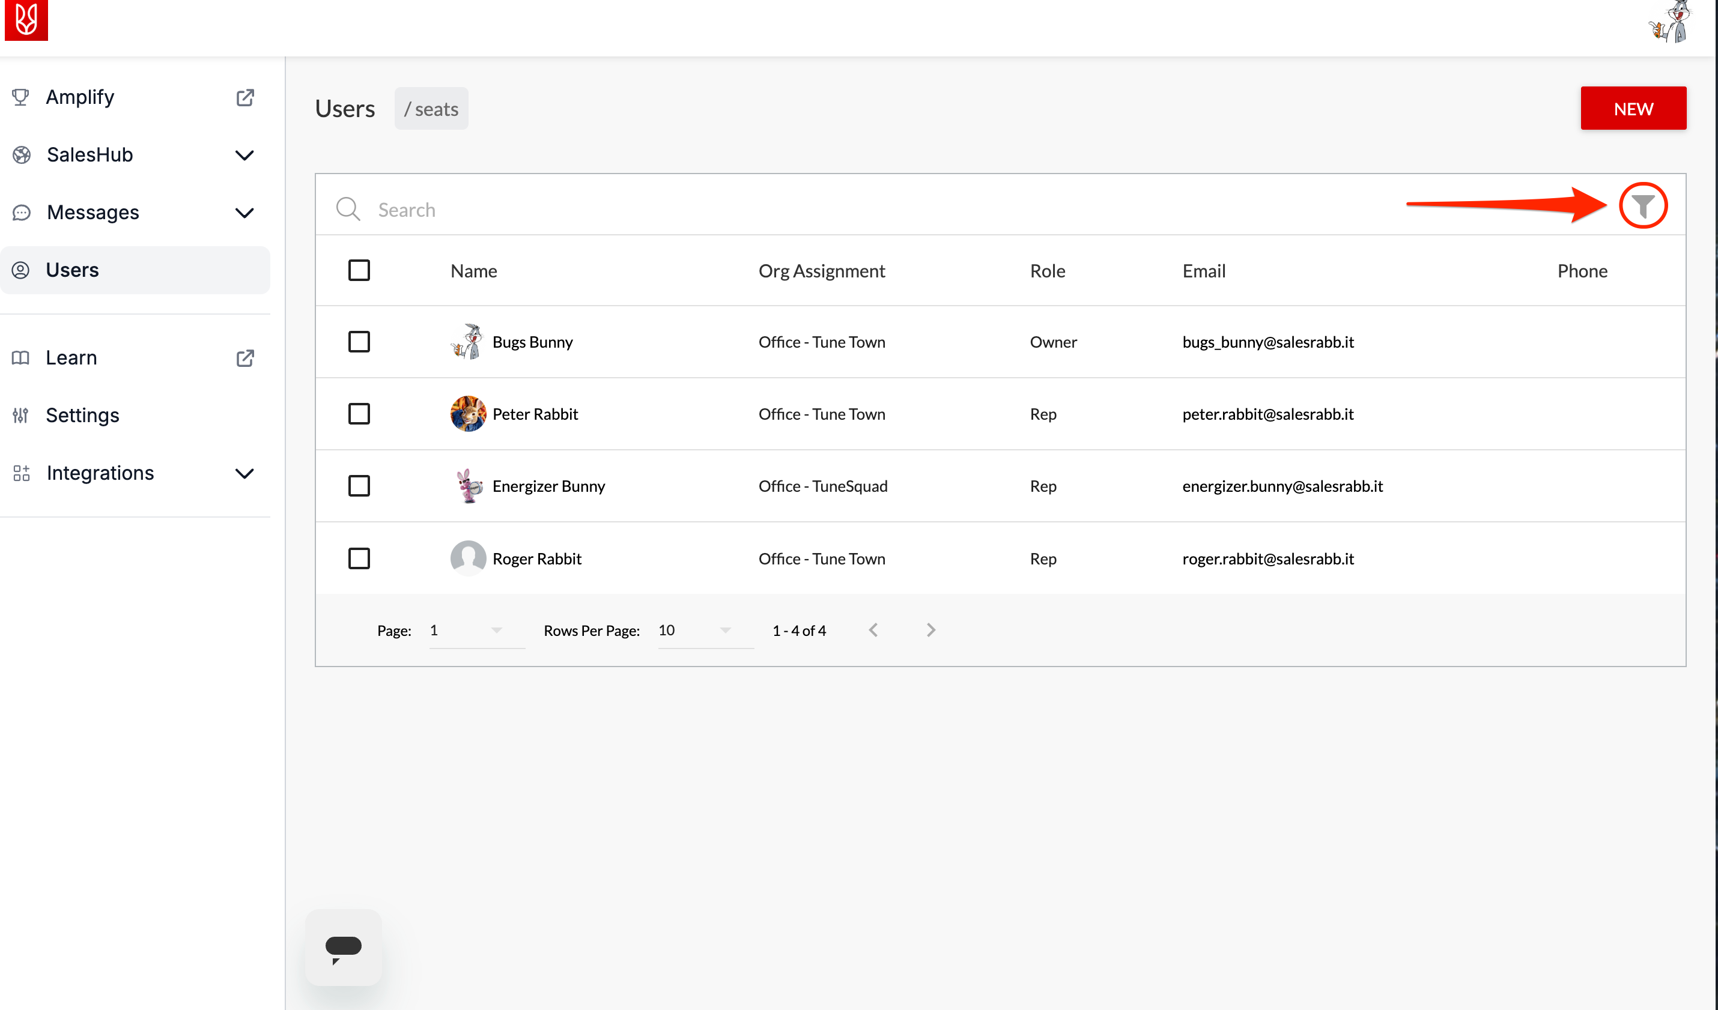This screenshot has width=1718, height=1010.
Task: Expand the Integrations menu
Action: pos(244,473)
